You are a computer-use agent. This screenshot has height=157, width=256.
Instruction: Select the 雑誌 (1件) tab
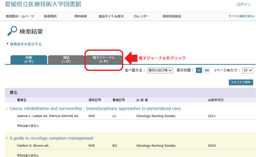pyautogui.click(x=66, y=60)
